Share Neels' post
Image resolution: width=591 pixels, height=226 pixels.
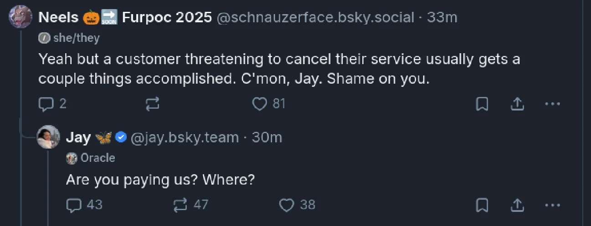pyautogui.click(x=517, y=104)
